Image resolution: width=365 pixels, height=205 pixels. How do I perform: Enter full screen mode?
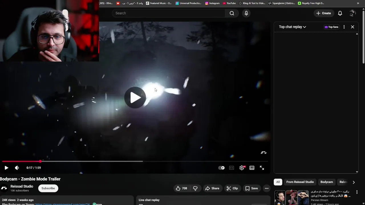click(x=262, y=168)
